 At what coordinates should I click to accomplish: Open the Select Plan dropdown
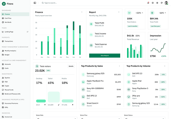(x=101, y=118)
